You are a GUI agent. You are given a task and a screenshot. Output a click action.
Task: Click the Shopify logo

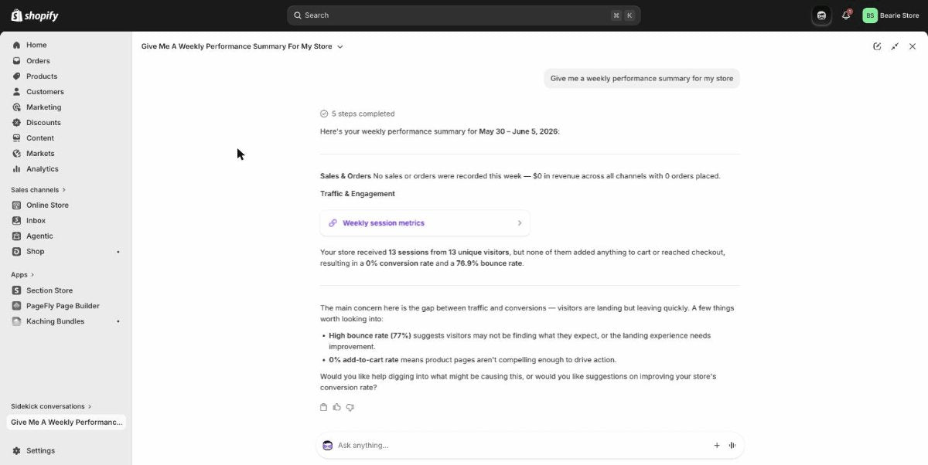pyautogui.click(x=35, y=15)
